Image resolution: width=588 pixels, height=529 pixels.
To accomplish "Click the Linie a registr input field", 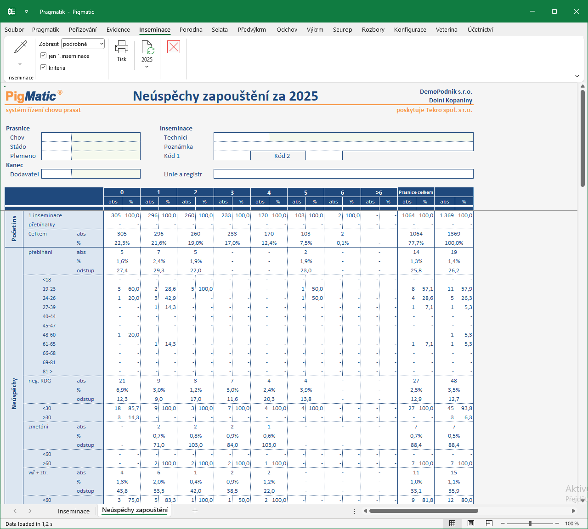I will [x=344, y=174].
